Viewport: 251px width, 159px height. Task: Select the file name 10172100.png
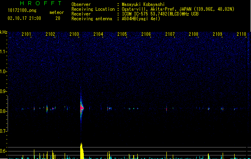click(22, 11)
